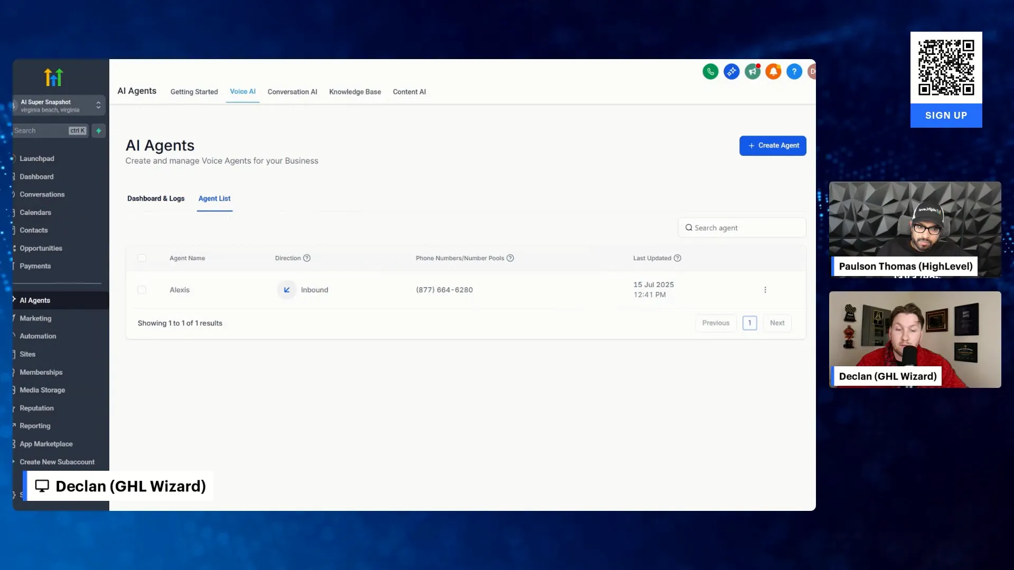Screen dimensions: 1014x570
Task: Open App Marketplace in the sidebar
Action: (46, 444)
